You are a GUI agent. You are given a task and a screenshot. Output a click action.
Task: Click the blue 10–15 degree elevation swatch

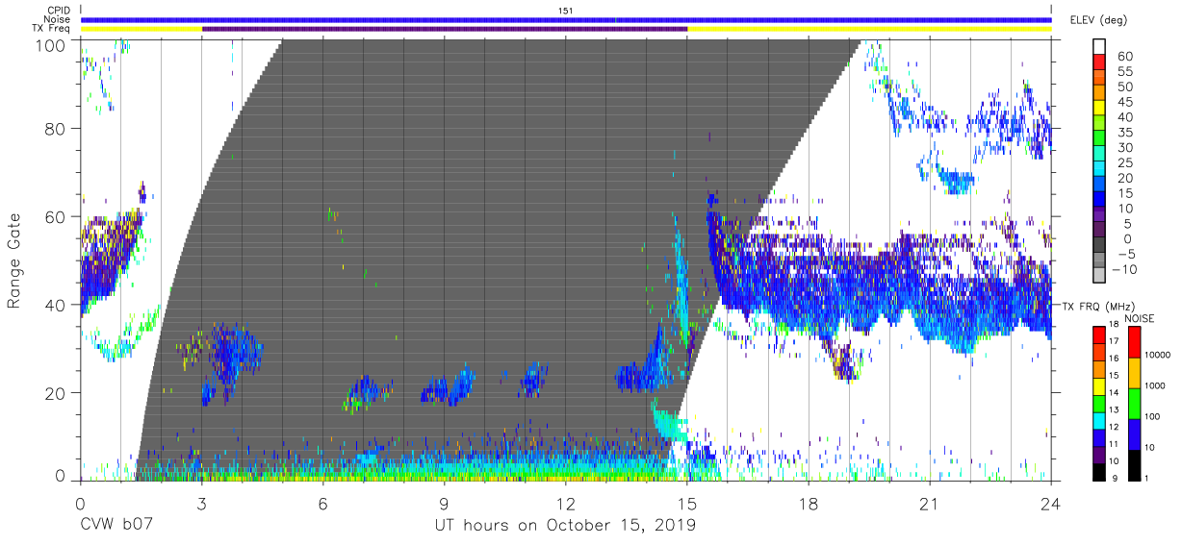point(1099,201)
